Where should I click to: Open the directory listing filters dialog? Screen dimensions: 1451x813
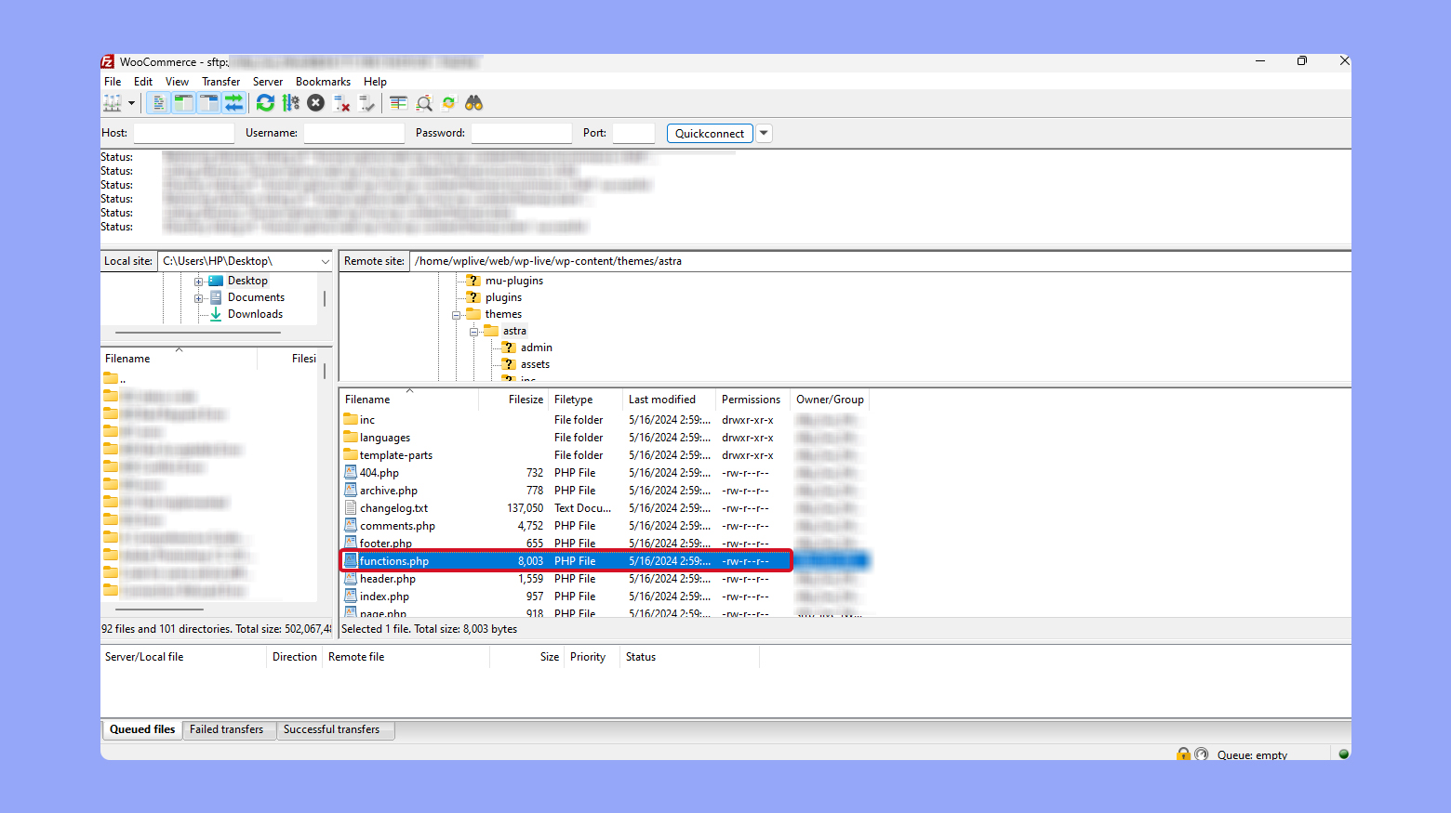tap(398, 103)
